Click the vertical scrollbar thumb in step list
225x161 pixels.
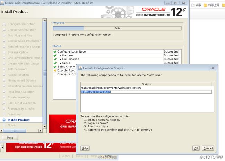pos(45,73)
